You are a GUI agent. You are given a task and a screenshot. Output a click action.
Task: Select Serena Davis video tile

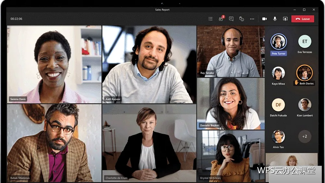coord(54,64)
